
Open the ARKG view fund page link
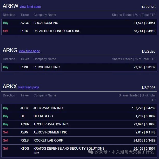(x=29, y=51)
